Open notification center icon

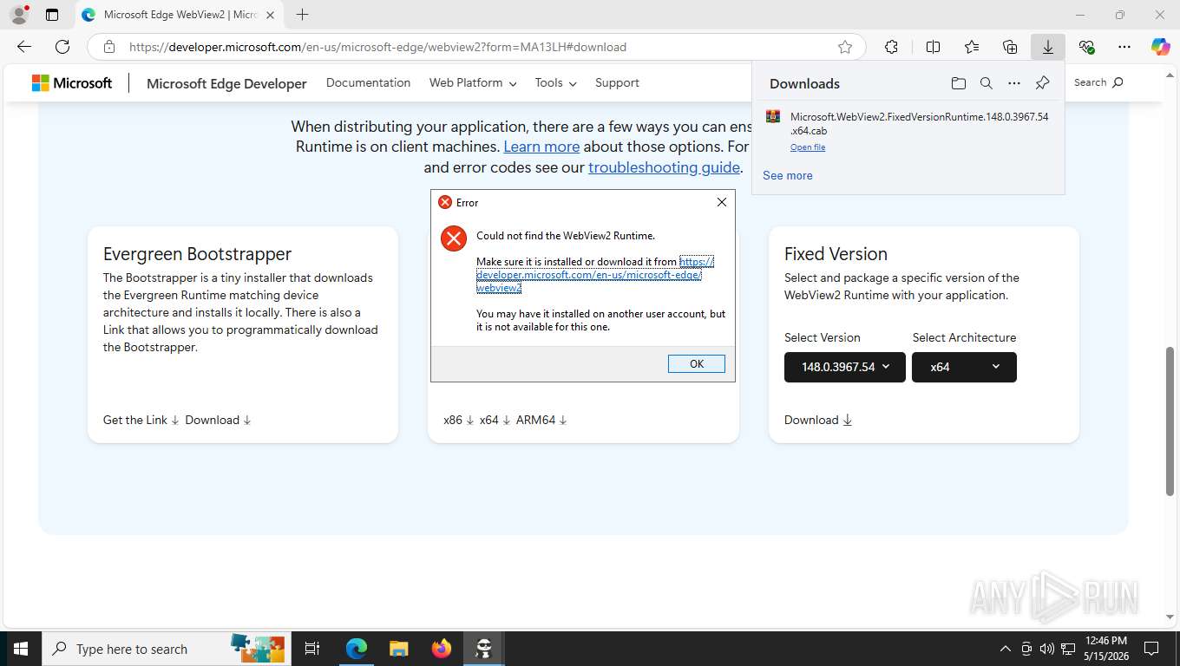point(1151,649)
